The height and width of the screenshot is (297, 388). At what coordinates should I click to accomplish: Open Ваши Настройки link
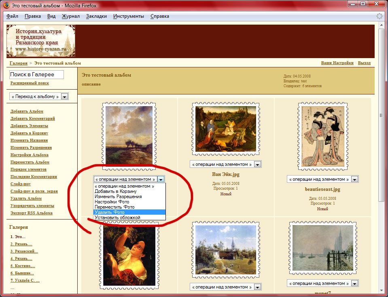pyautogui.click(x=337, y=63)
